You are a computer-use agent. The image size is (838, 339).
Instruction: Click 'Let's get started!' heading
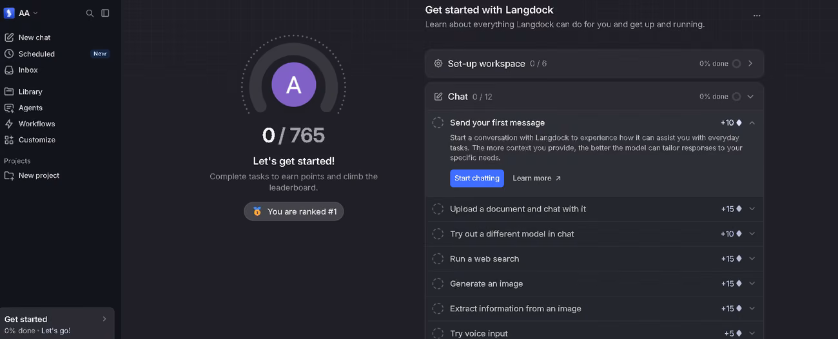click(294, 161)
